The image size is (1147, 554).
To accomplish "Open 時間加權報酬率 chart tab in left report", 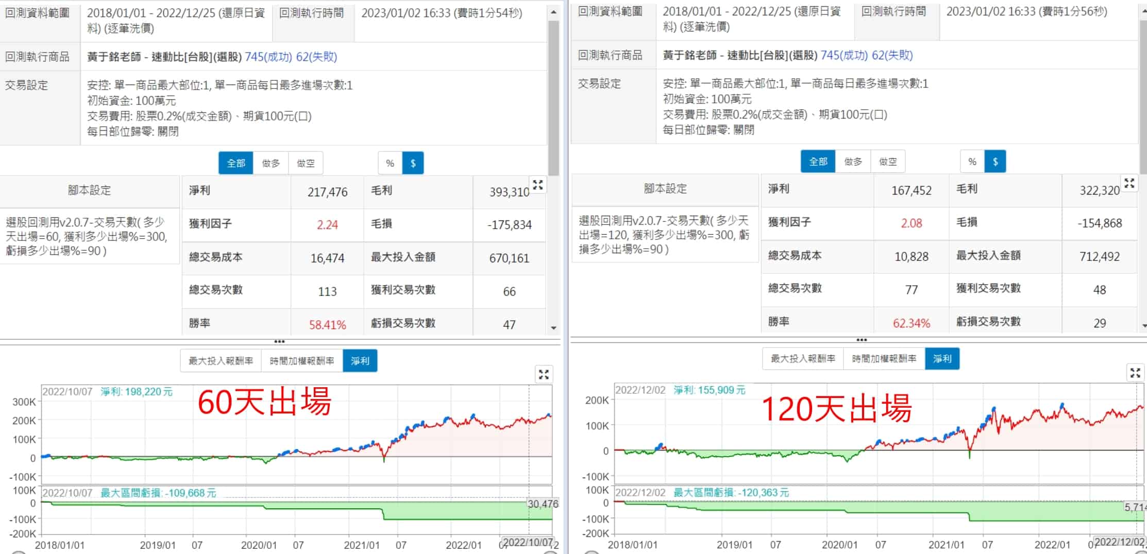I will [302, 361].
